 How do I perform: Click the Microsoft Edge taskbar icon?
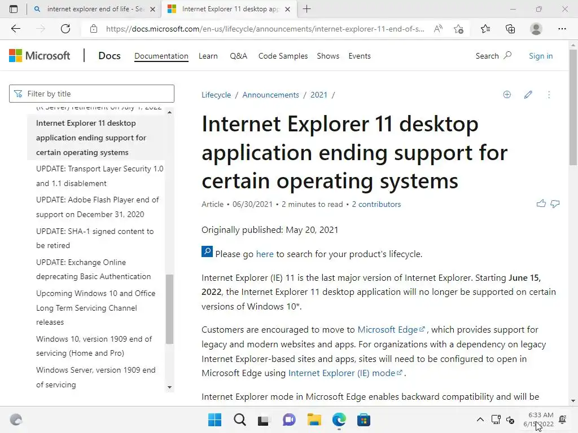pyautogui.click(x=339, y=419)
